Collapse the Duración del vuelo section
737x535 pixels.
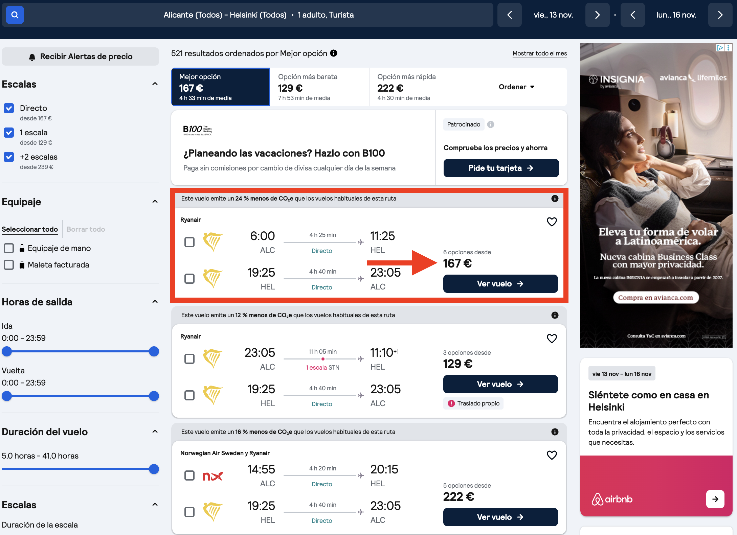point(155,432)
